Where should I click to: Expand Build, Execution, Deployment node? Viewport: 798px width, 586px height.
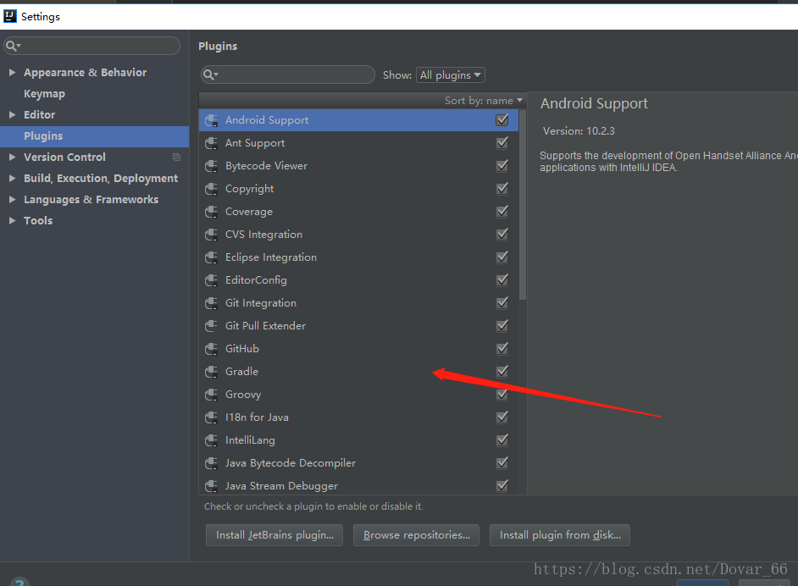12,179
